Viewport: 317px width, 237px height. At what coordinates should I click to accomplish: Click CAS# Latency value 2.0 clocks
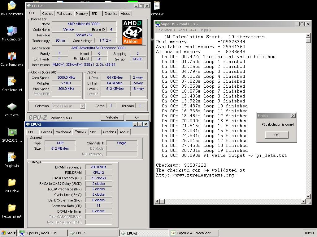click(x=98, y=178)
